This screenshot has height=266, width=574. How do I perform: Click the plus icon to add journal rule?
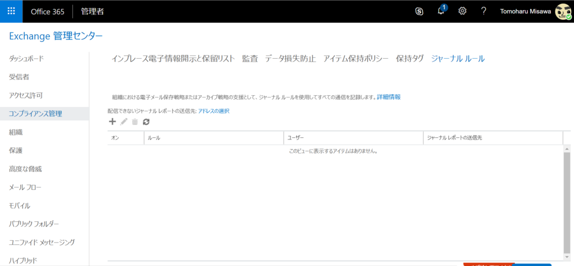pyautogui.click(x=113, y=122)
